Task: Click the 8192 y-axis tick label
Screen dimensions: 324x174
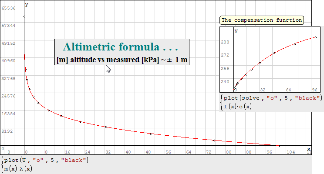Action: (x=8, y=131)
